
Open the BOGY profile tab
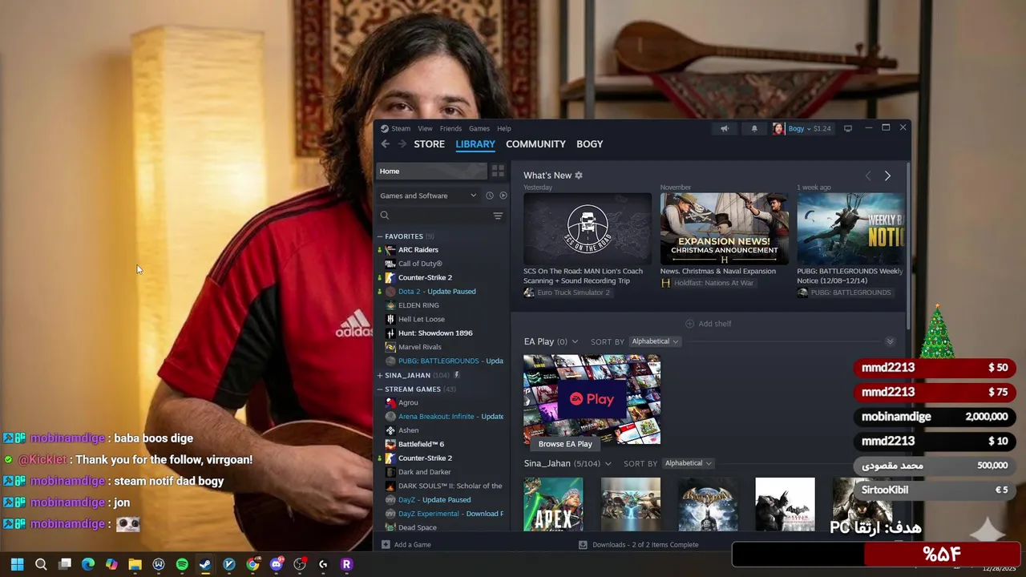[x=589, y=144]
